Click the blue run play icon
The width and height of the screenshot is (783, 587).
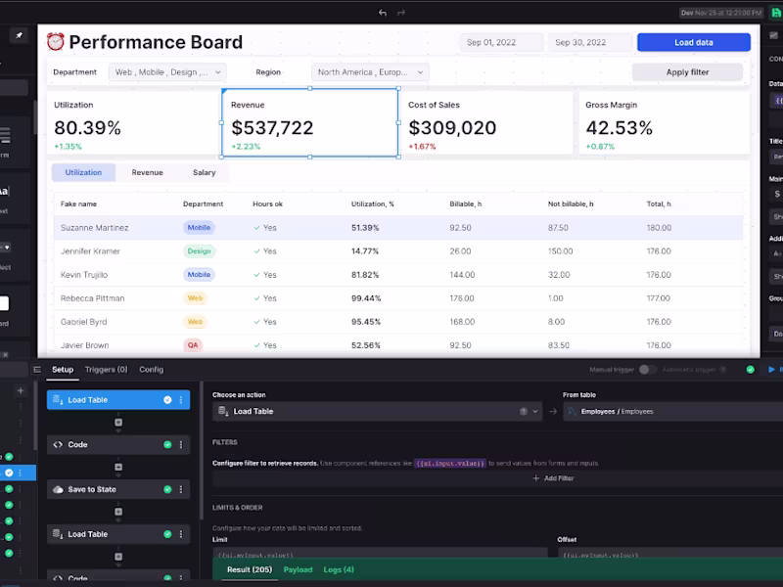pos(771,370)
